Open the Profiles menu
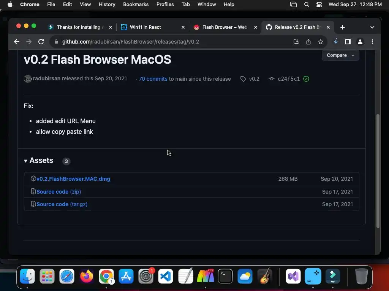This screenshot has height=291, width=389. click(165, 5)
